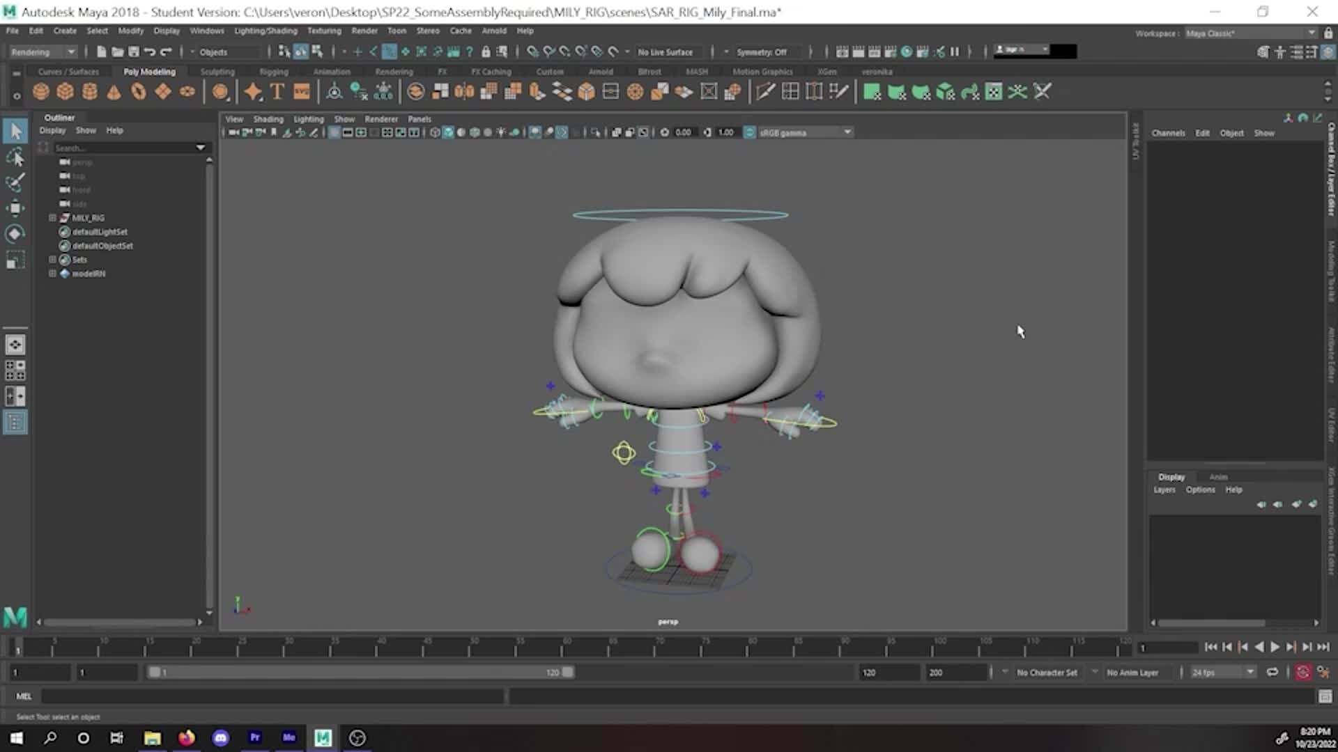Expand the MILY_RIG node in Outliner
This screenshot has height=752, width=1338.
click(x=52, y=218)
